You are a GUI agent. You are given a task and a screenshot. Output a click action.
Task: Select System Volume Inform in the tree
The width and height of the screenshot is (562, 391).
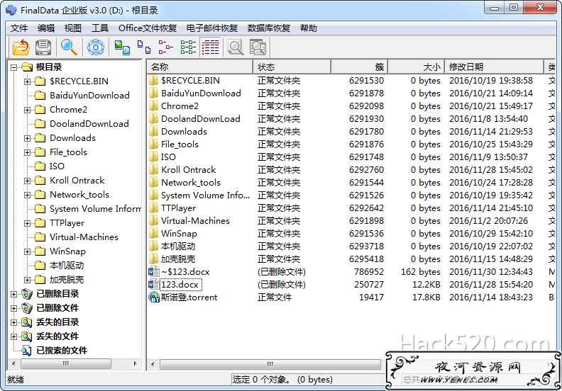point(95,209)
